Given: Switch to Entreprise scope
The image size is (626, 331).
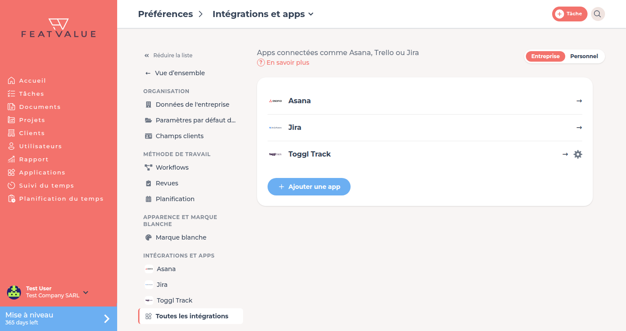Looking at the screenshot, I should (545, 56).
